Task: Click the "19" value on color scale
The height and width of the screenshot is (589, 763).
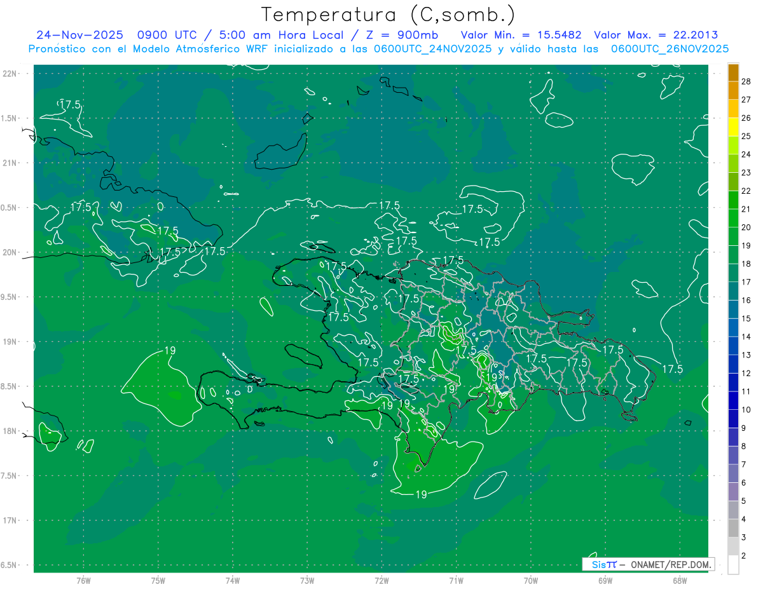Action: pos(746,246)
